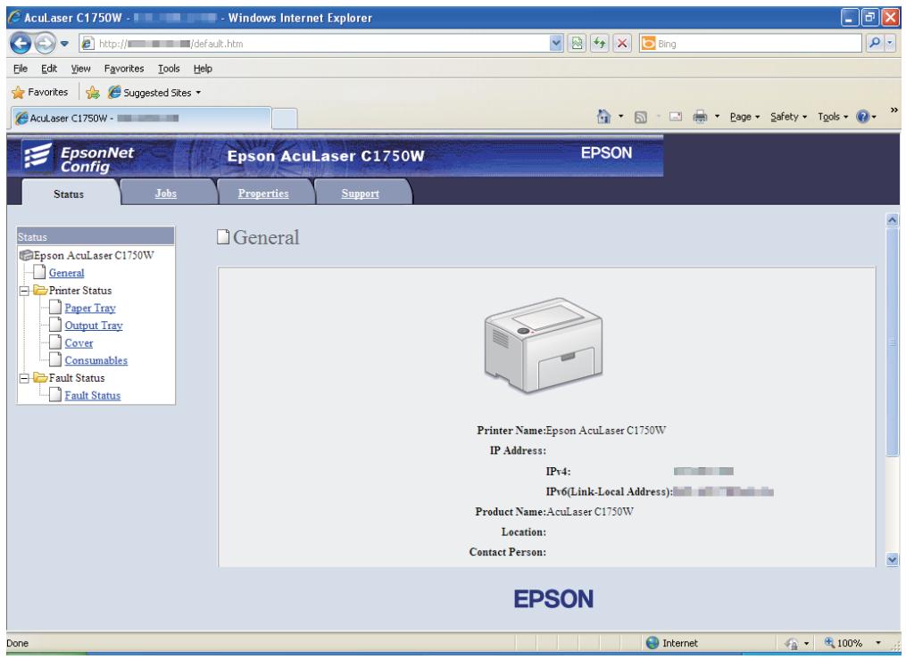This screenshot has height=659, width=906.
Task: Click the Home icon in command bar
Action: coord(603,117)
